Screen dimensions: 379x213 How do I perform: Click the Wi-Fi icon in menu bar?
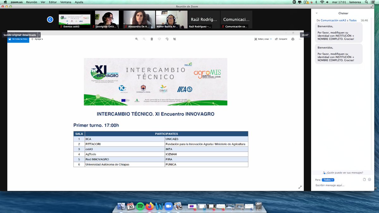(322, 2)
